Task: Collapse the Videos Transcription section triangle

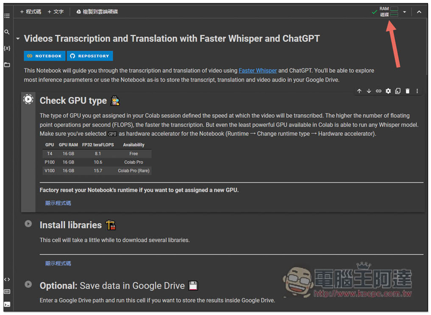Action: 18,39
